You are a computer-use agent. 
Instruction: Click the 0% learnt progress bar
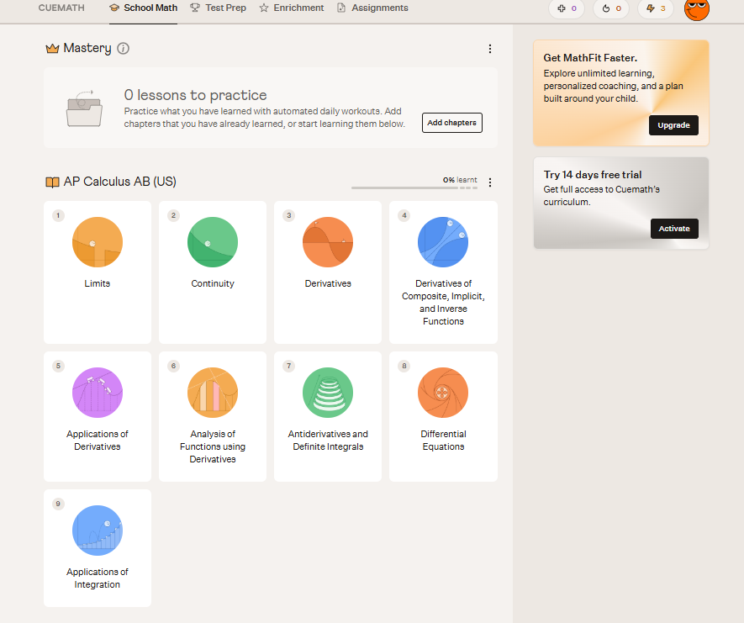(x=414, y=187)
